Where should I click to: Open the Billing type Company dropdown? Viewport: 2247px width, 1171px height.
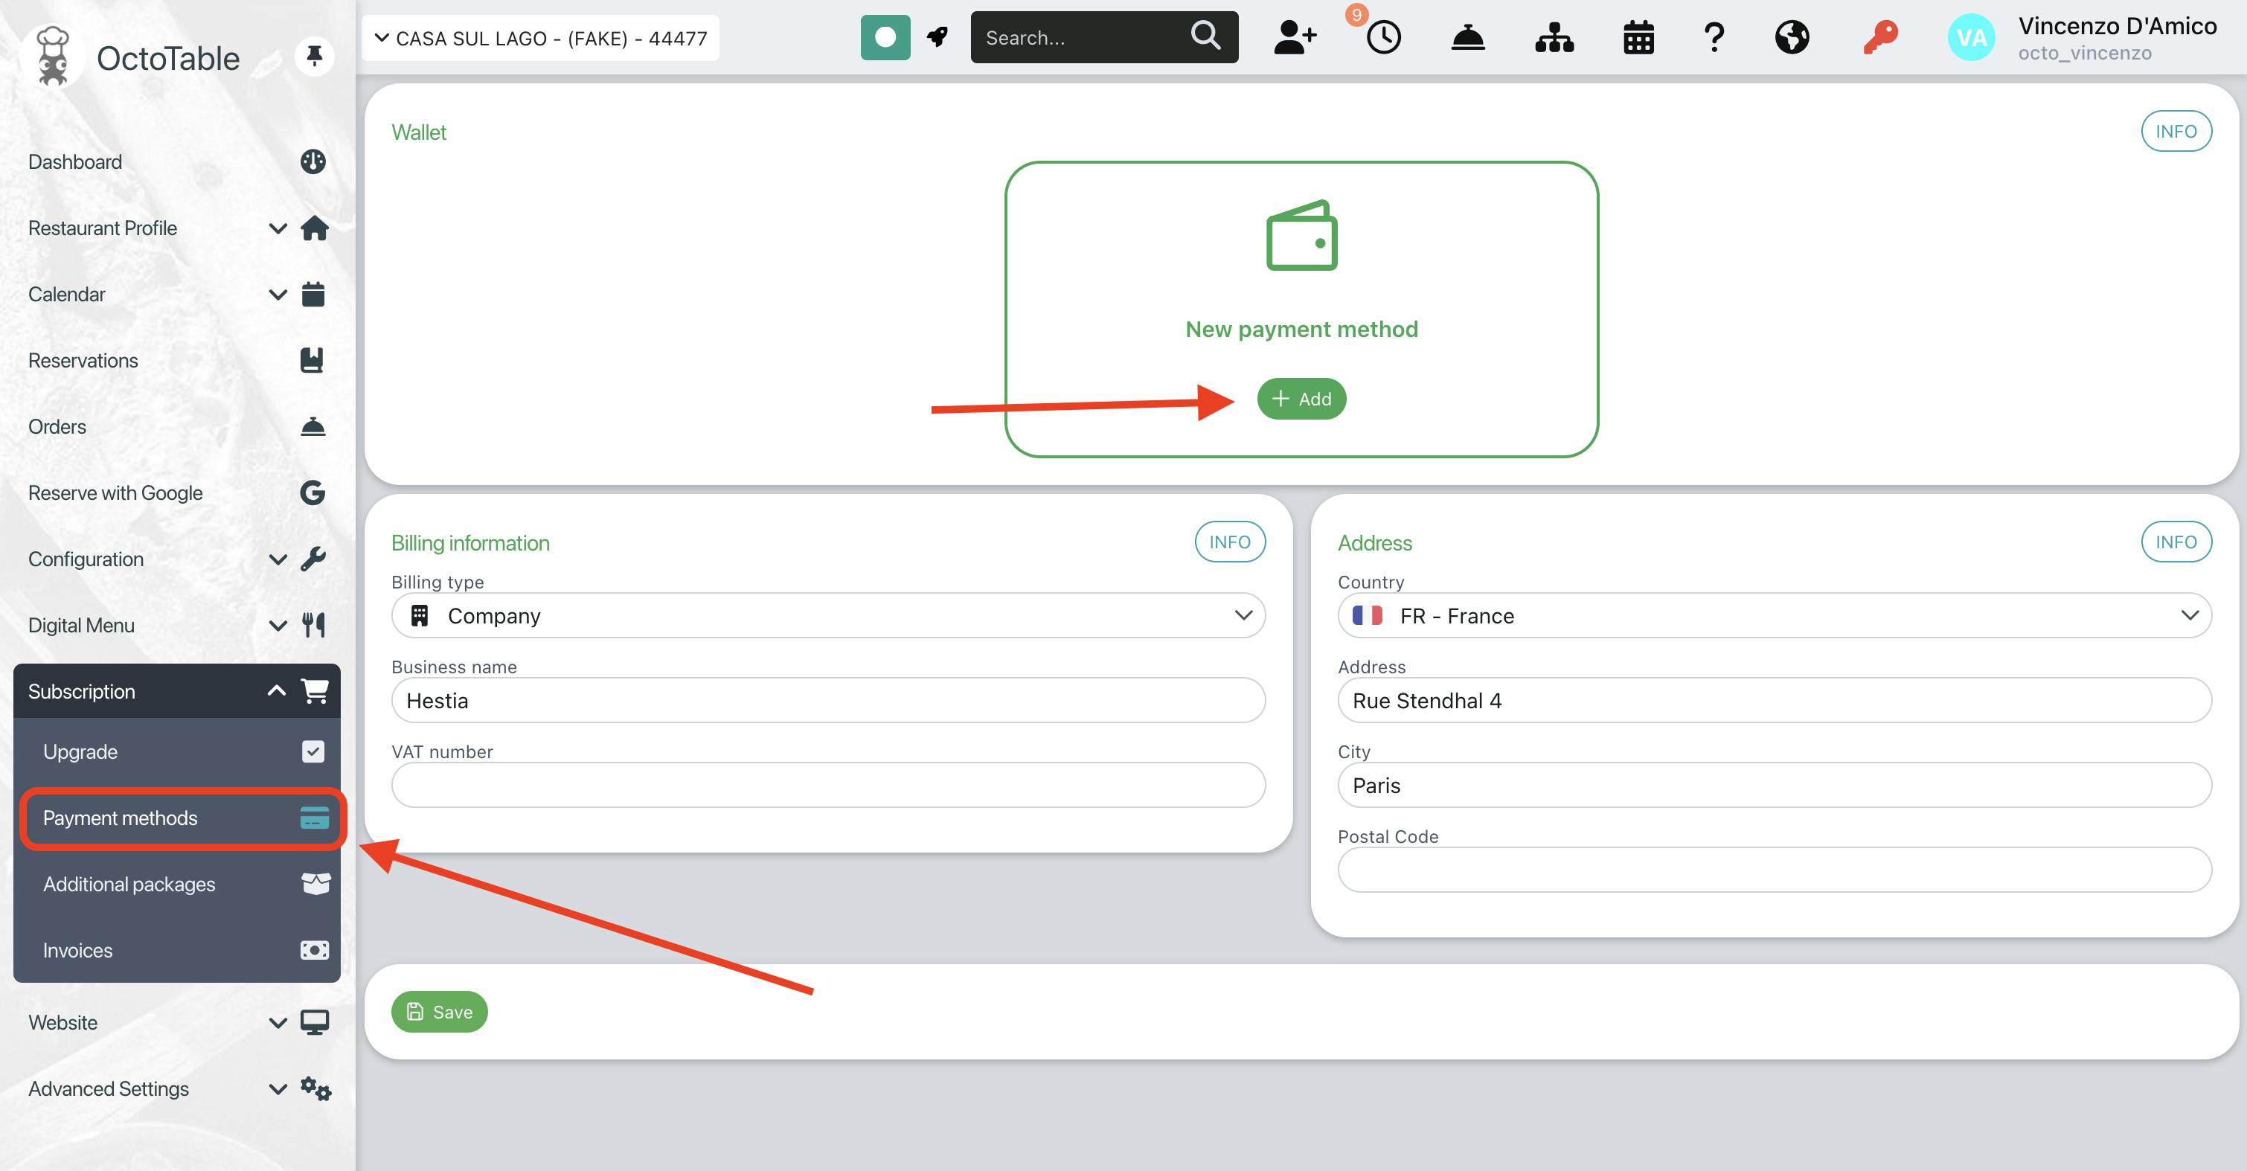coord(828,615)
